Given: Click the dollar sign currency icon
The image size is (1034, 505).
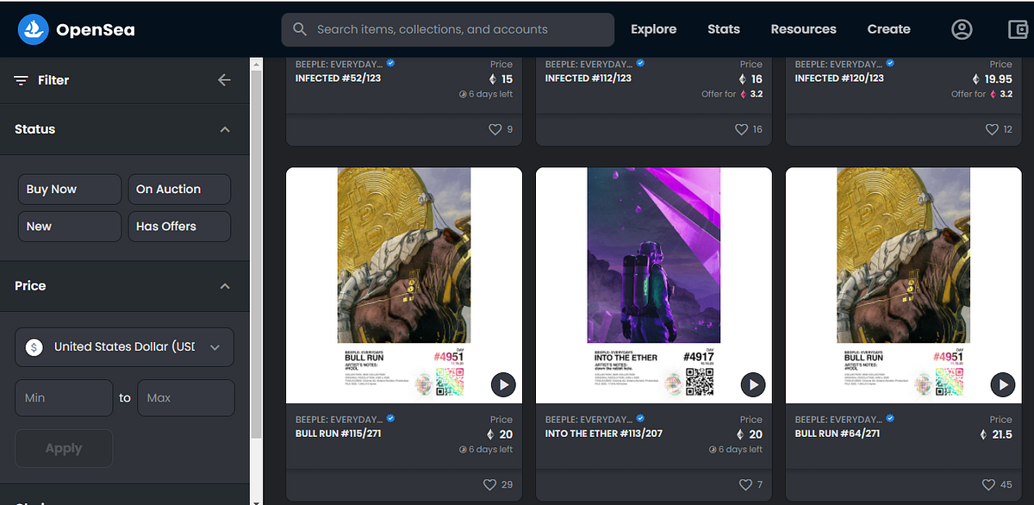Looking at the screenshot, I should point(34,346).
